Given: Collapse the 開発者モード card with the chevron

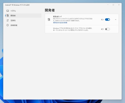Looking at the screenshot, I should coord(115,20).
